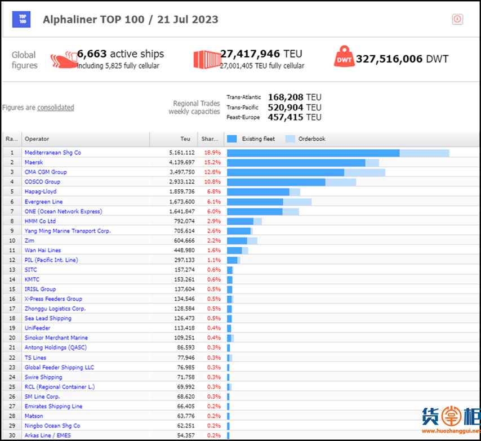Open the Matson operator link
This screenshot has height=441, width=481.
coord(34,416)
